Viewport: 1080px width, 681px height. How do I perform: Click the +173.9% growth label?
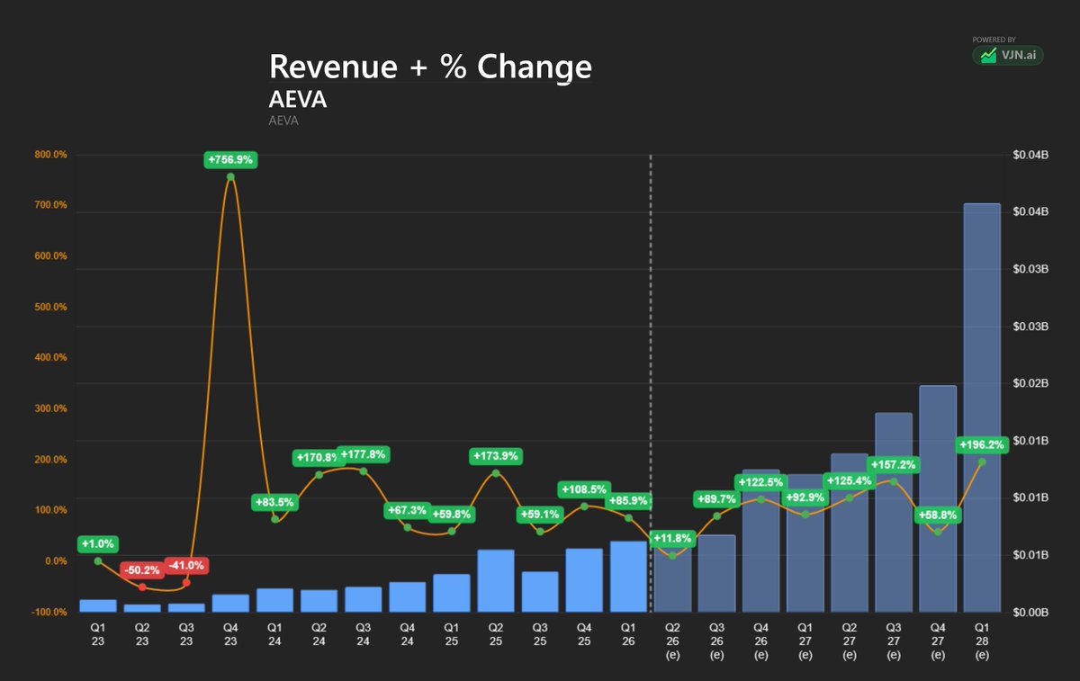[x=496, y=456]
